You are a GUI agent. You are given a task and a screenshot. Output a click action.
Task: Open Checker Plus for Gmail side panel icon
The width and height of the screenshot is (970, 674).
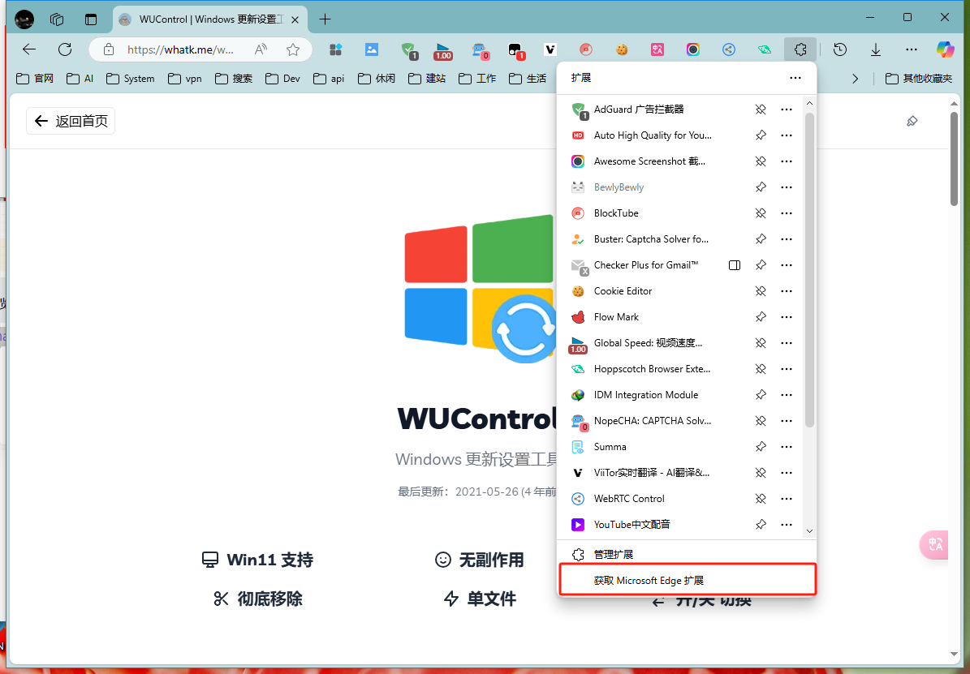[x=735, y=265]
